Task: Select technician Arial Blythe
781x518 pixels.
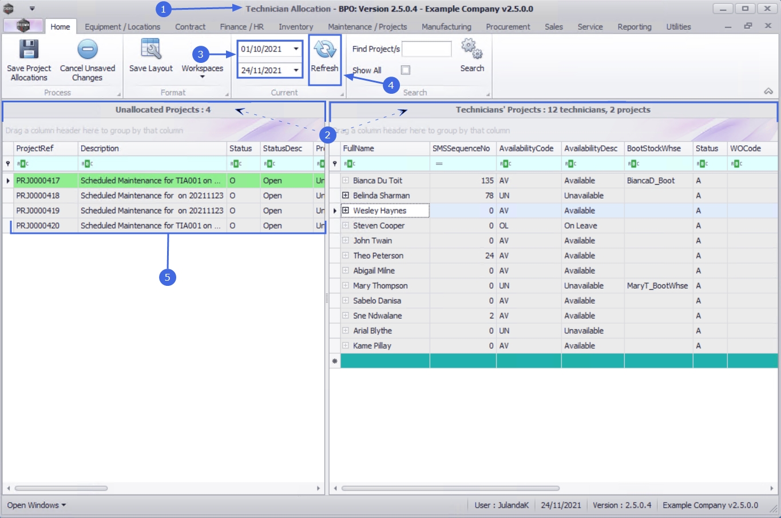Action: [x=372, y=330]
